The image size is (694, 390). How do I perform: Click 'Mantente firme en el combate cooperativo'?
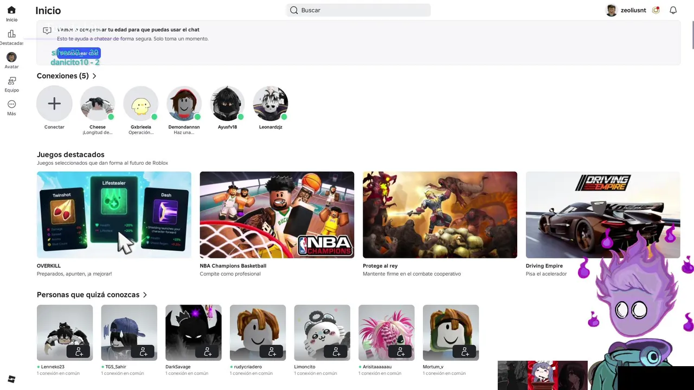(412, 274)
